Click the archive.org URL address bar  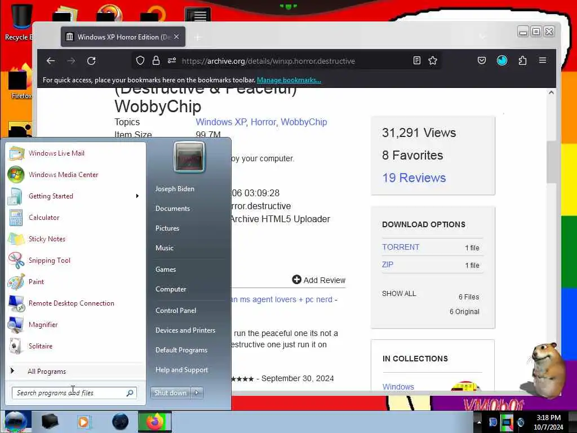268,61
